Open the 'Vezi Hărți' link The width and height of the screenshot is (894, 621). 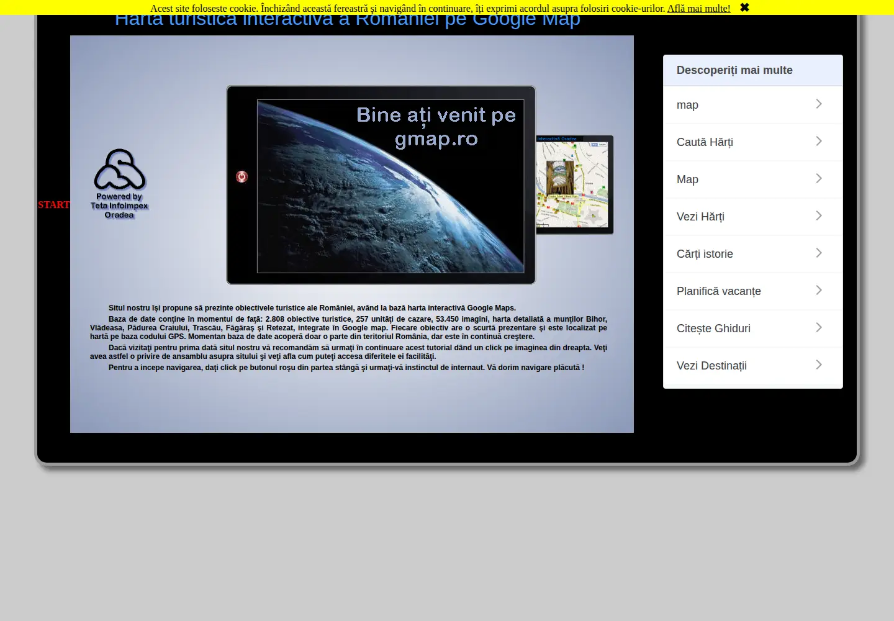753,217
